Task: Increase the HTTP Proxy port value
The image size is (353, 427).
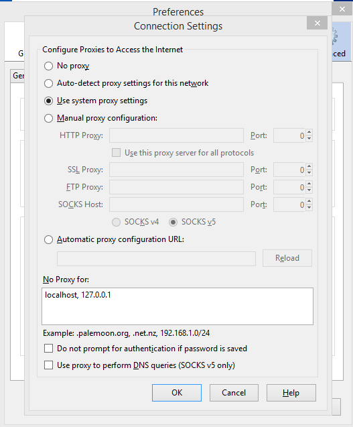Action: [x=309, y=132]
